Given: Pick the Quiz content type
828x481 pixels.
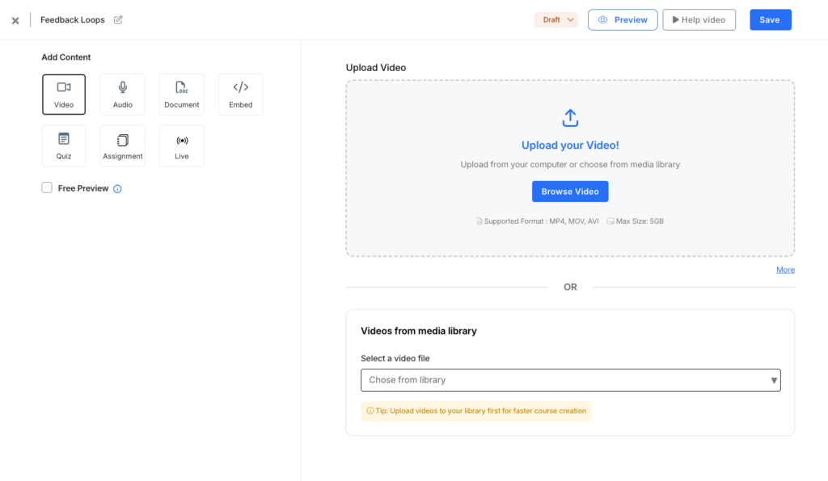Looking at the screenshot, I should click(x=64, y=146).
